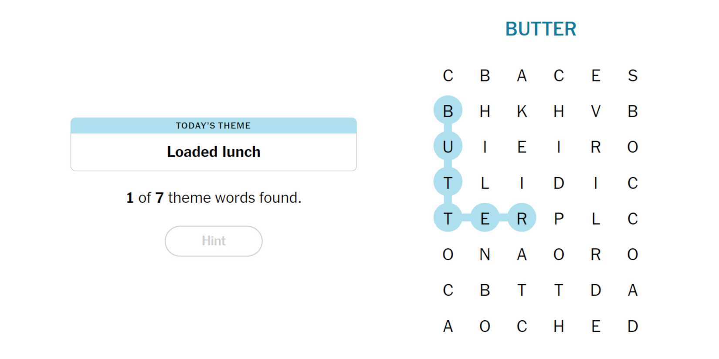
Task: Click the "1 of 7 theme words found" text
Action: coord(214,198)
